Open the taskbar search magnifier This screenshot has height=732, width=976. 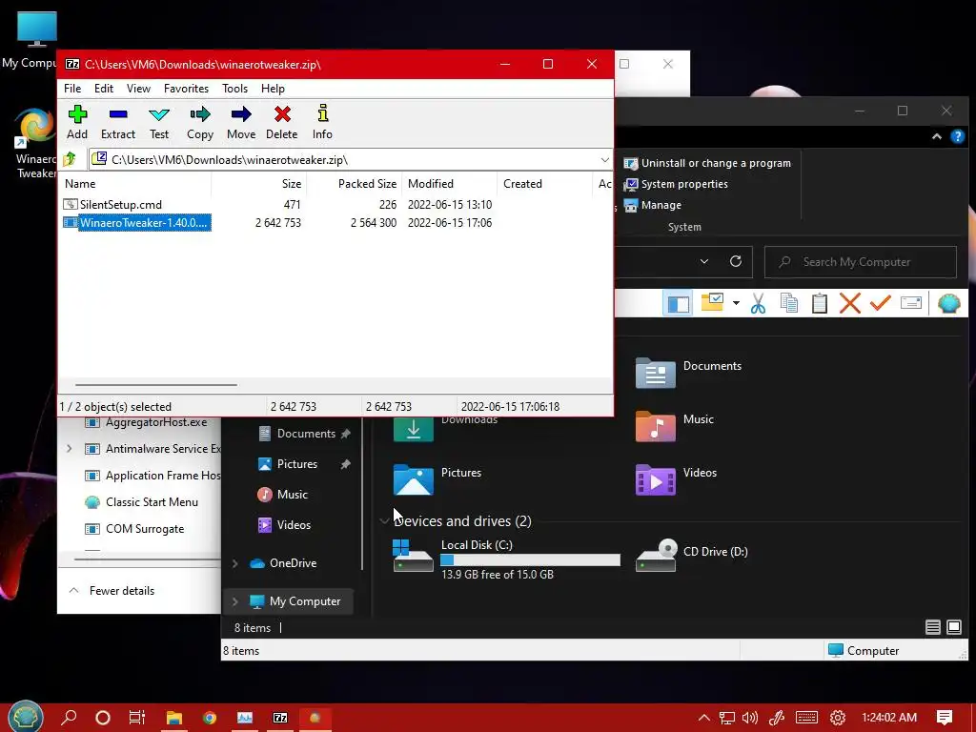pos(69,718)
